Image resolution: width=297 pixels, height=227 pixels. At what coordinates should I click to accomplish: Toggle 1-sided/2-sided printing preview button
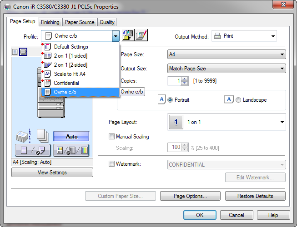click(x=33, y=150)
